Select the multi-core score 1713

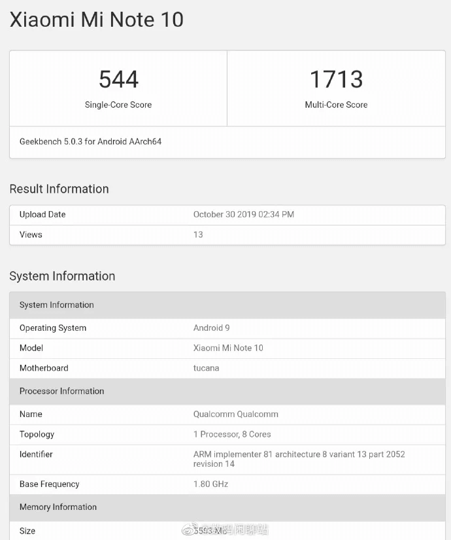336,79
